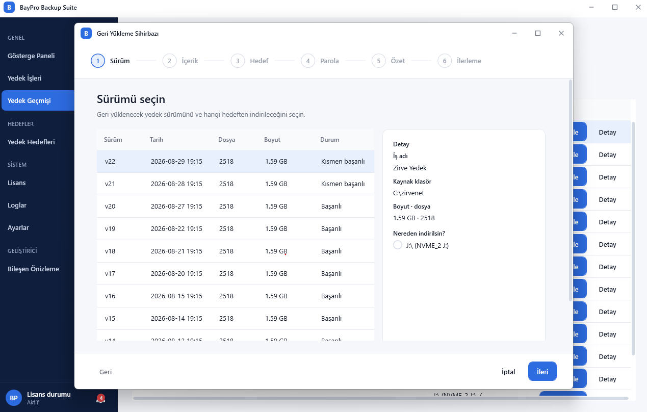Select version v15 row
The image size is (647, 412).
[236, 319]
